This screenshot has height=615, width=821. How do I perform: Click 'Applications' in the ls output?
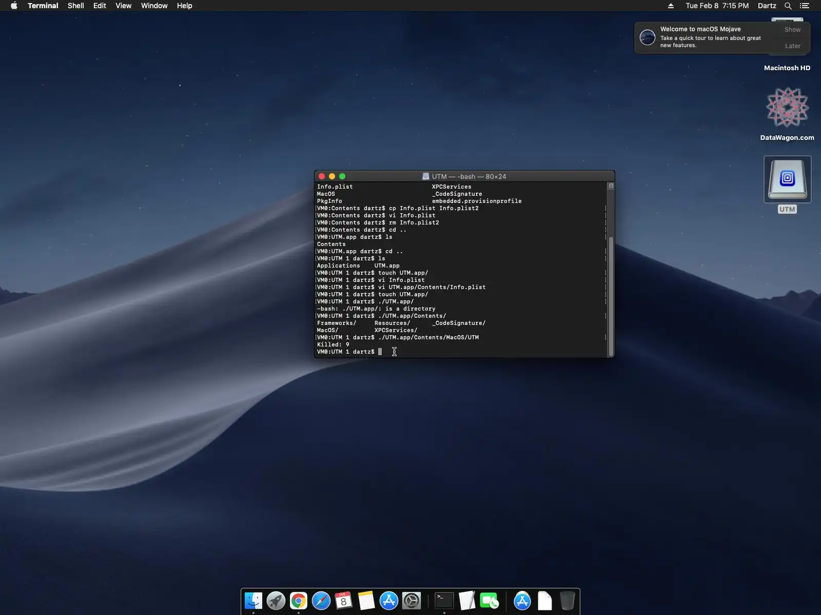[x=339, y=265]
